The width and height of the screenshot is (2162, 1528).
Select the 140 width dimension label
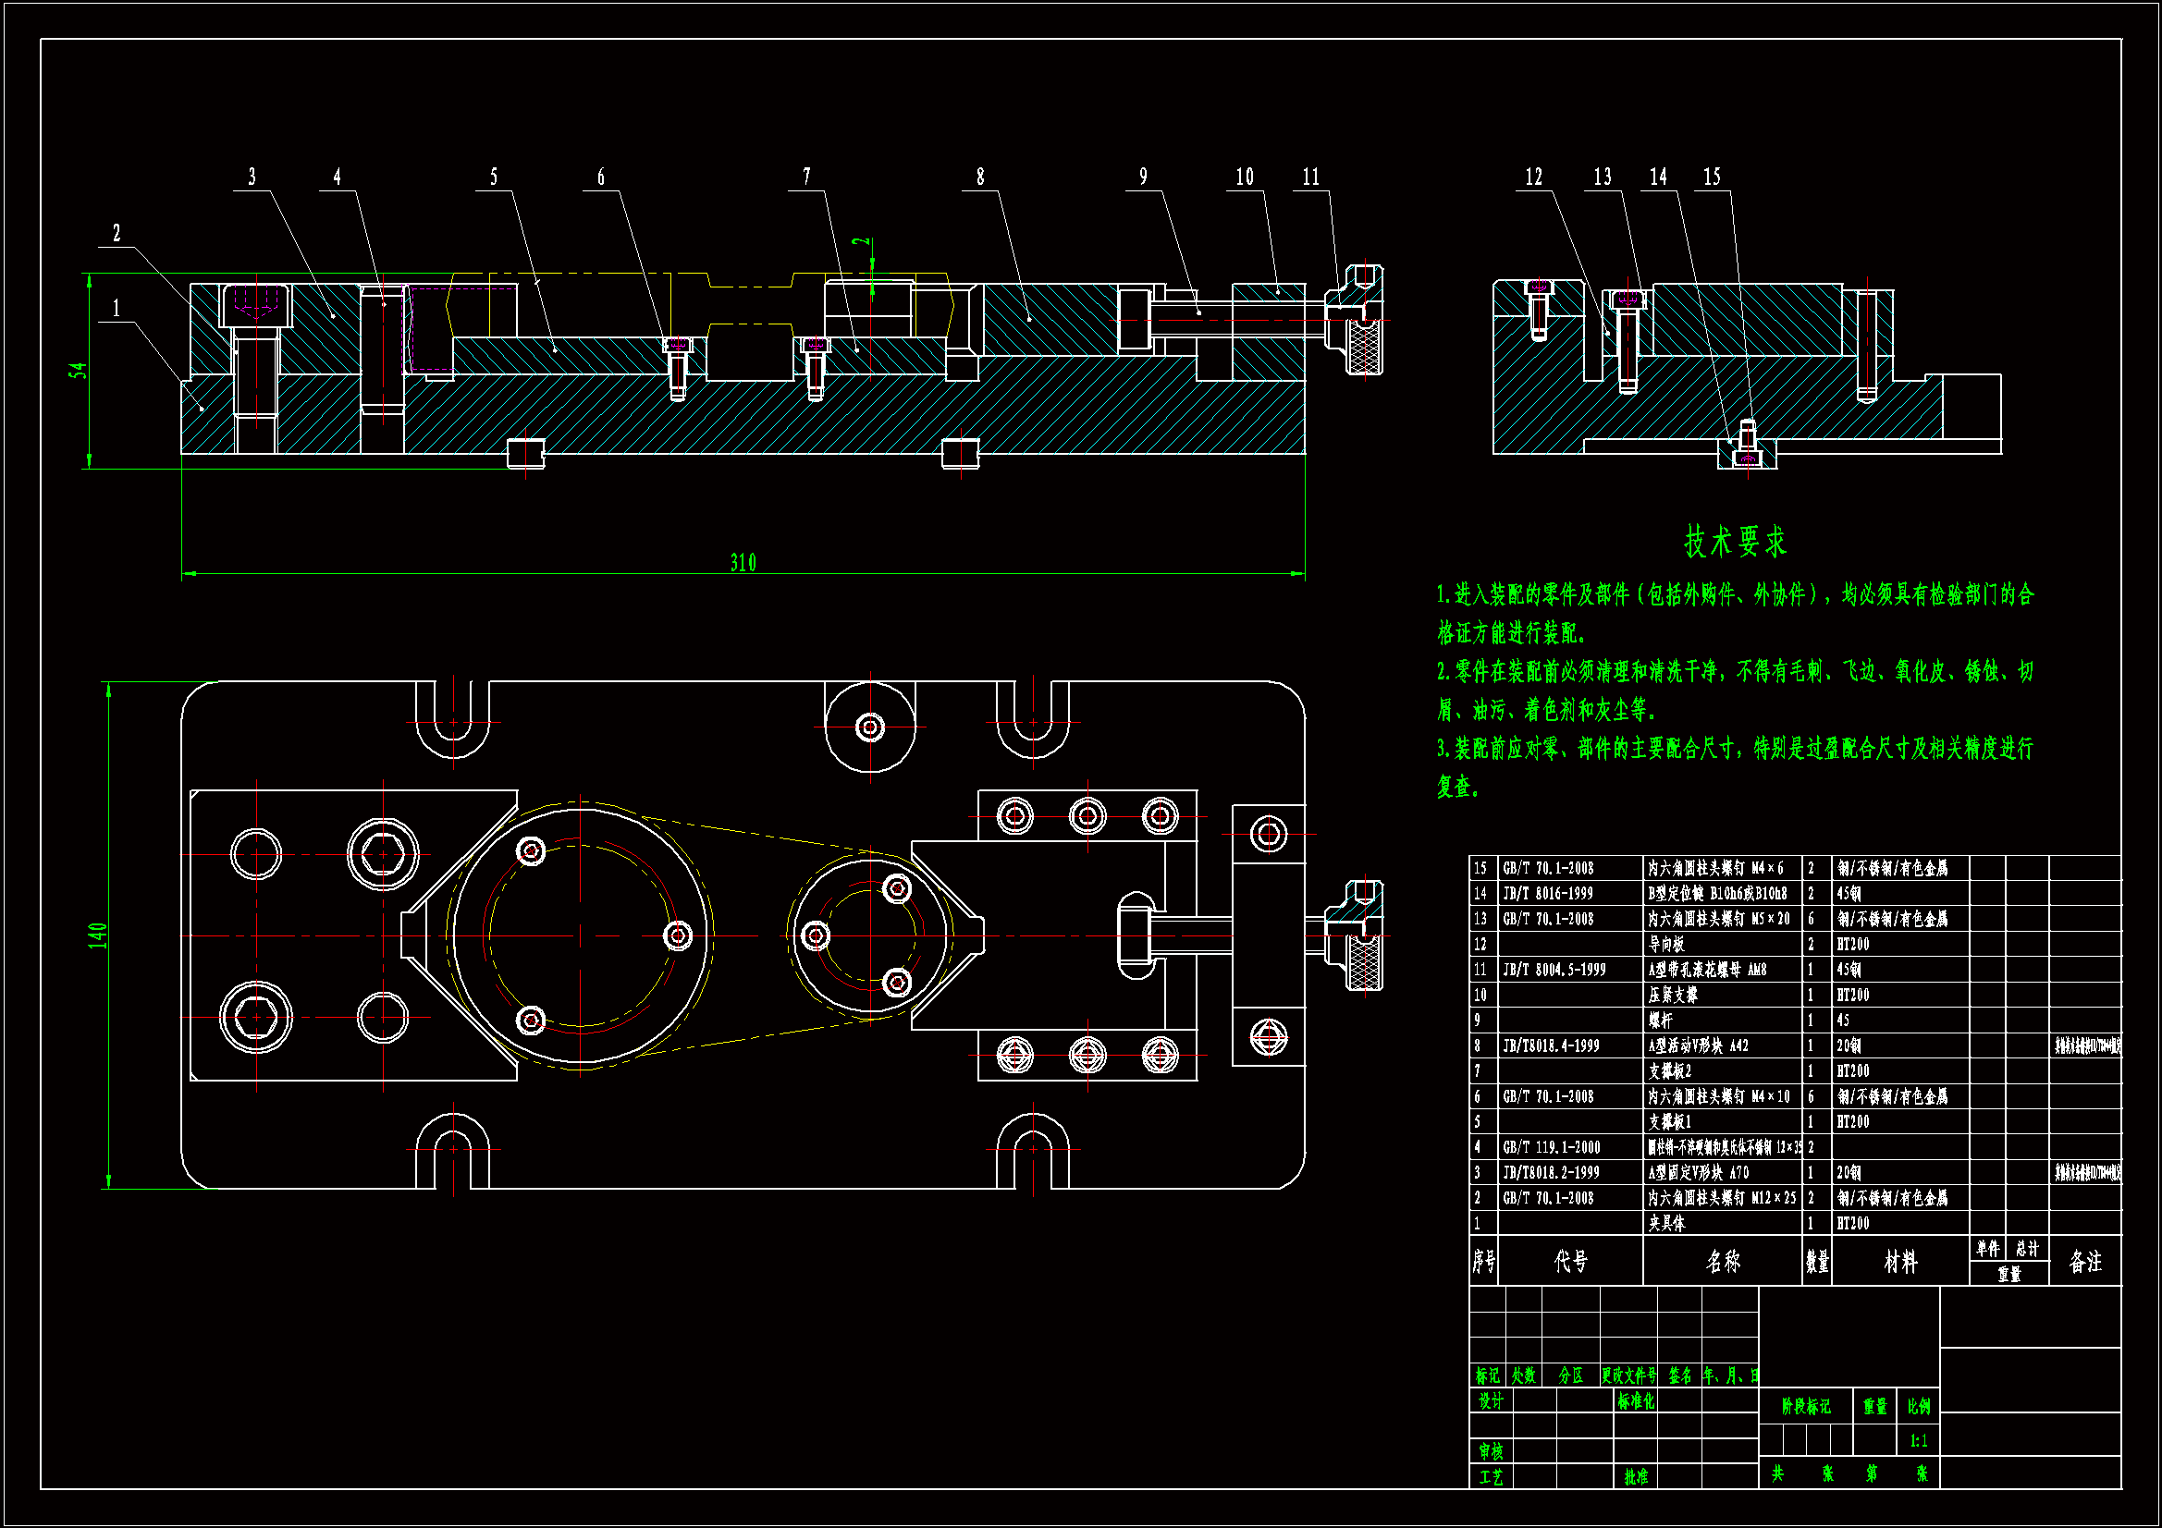[97, 935]
